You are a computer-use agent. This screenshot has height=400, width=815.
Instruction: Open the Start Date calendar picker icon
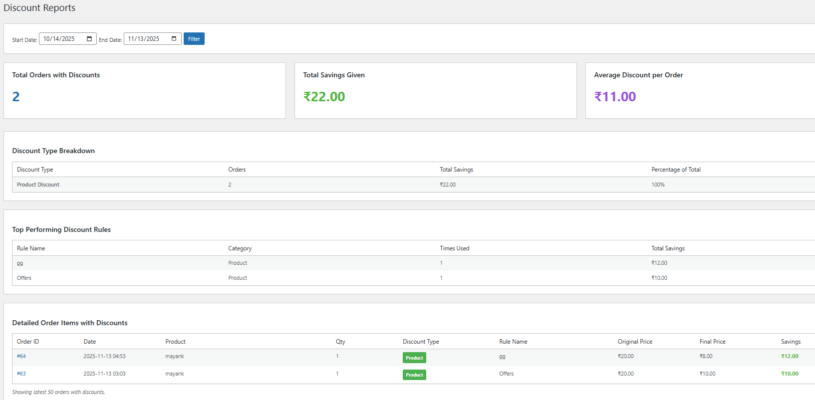coord(89,39)
